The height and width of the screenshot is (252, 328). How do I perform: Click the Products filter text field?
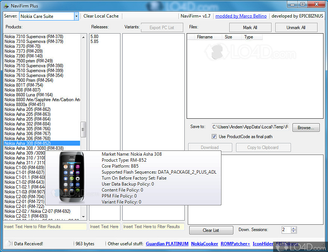pos(45,227)
